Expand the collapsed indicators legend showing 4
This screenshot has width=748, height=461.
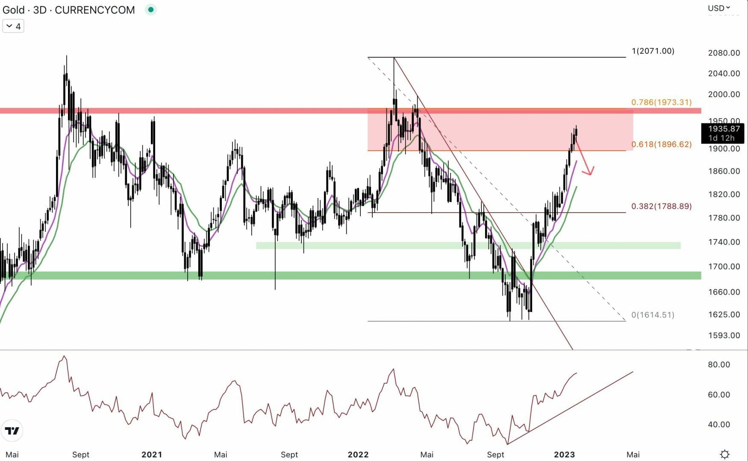pos(13,26)
